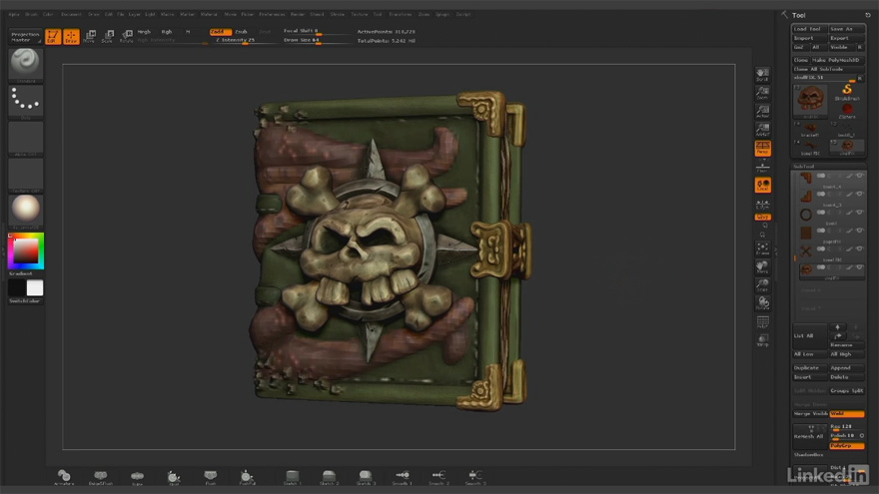This screenshot has width=879, height=494.
Task: Click the Load Tool button
Action: click(809, 29)
